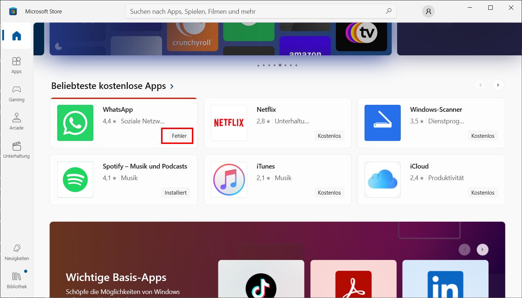Open the iCloud app icon

point(383,180)
